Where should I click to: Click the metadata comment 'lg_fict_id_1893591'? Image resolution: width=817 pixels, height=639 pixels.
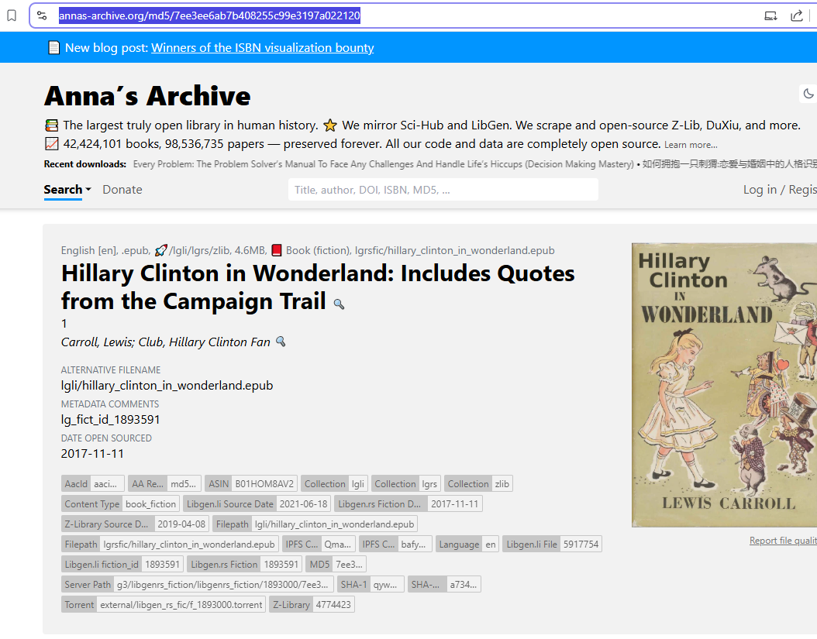[x=111, y=420]
